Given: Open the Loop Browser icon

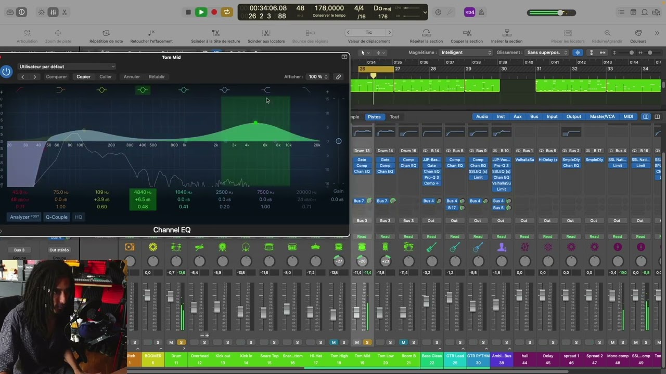Looking at the screenshot, I should pos(645,12).
